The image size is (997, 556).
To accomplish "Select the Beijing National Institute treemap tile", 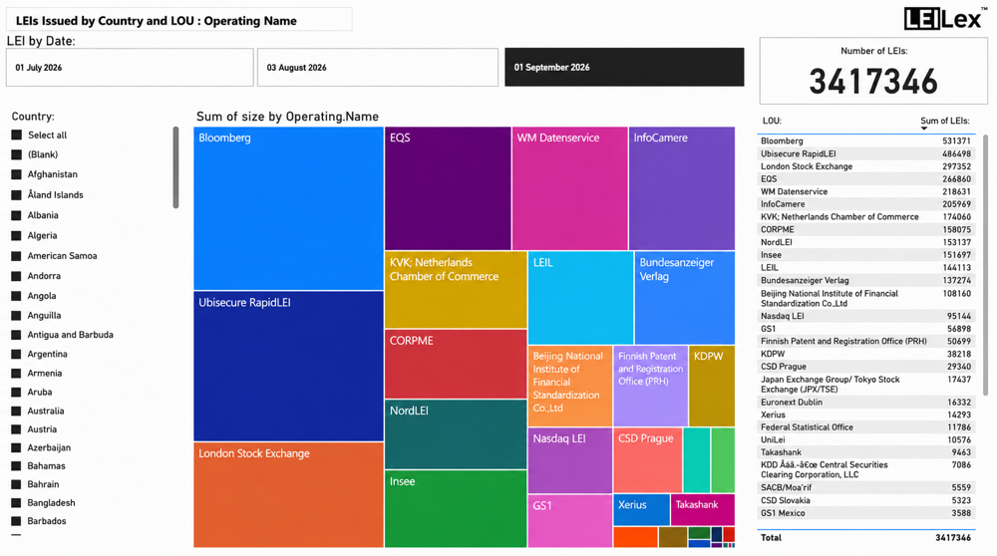I will point(570,386).
